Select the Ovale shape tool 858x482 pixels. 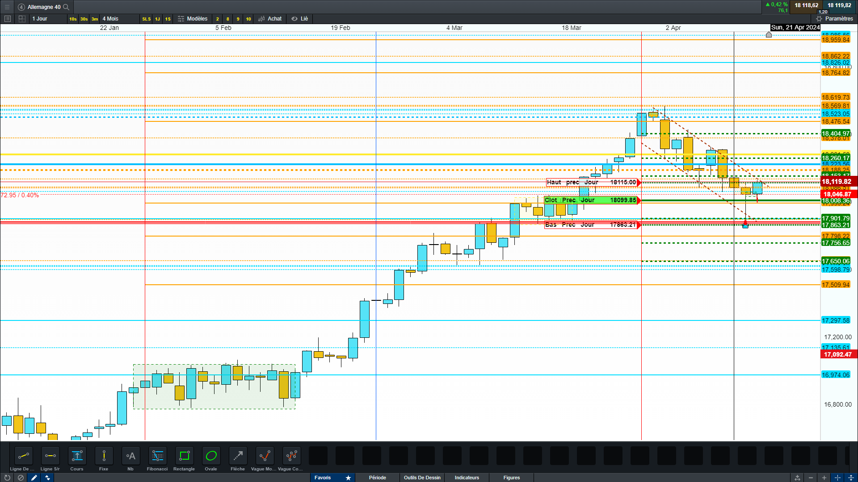211,456
